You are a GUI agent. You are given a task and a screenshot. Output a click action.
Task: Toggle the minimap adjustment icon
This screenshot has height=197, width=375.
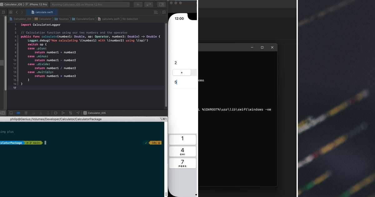156,12
